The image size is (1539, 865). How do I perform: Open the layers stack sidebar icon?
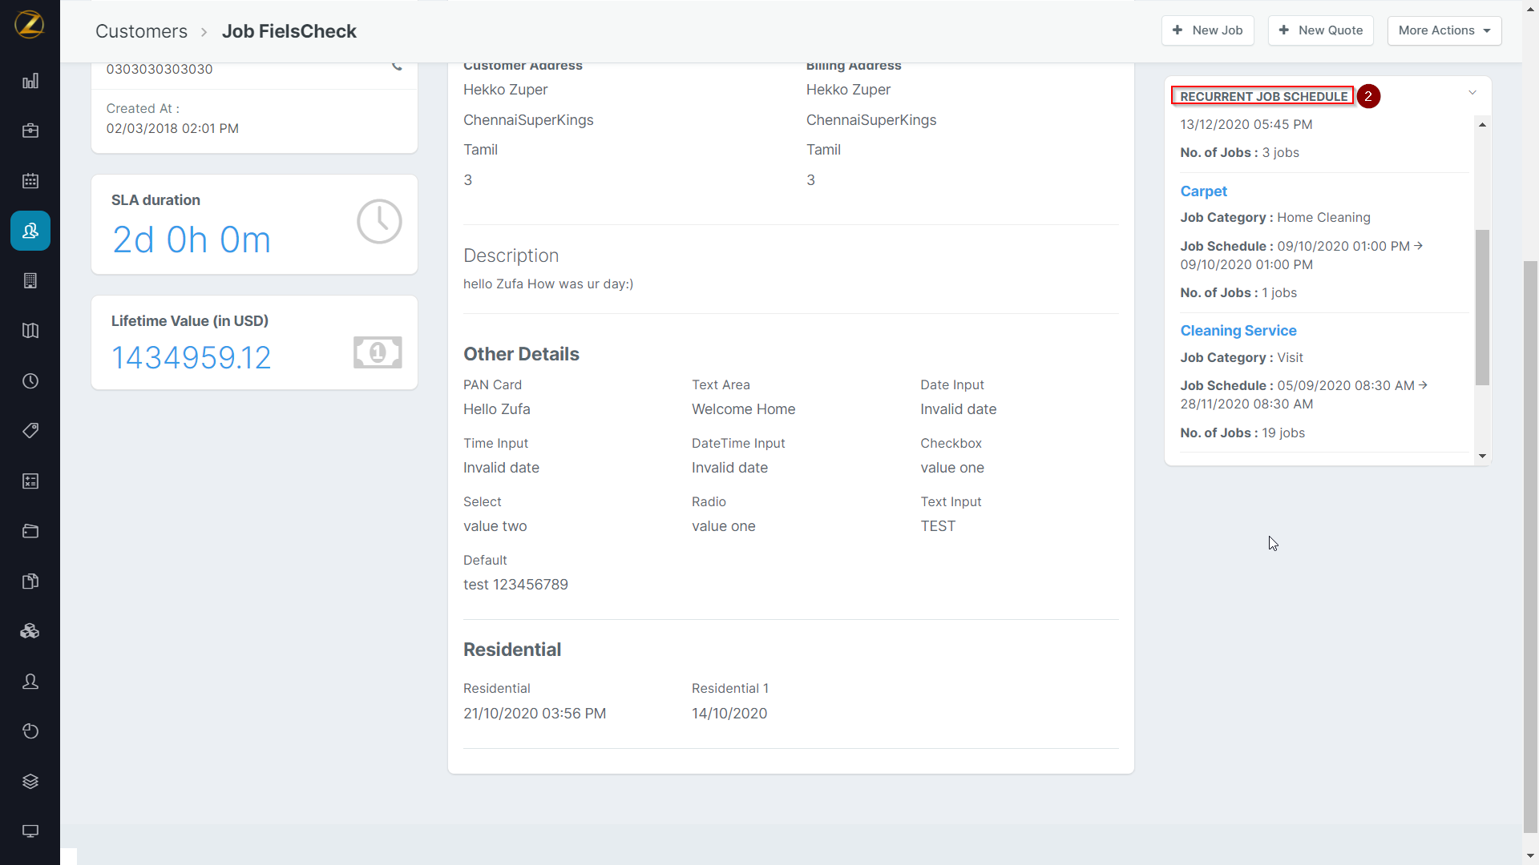coord(30,782)
